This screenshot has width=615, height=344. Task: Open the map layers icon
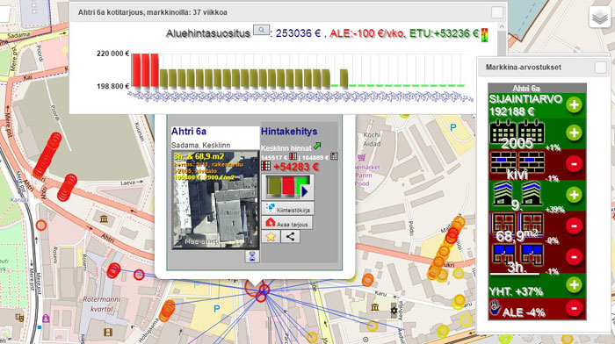point(600,17)
